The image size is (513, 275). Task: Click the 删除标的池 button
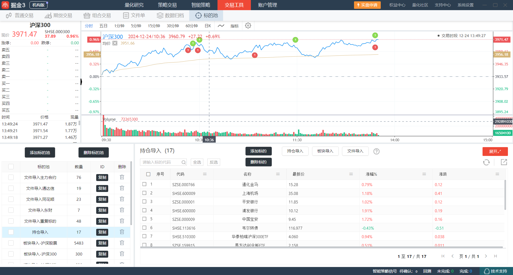(94, 152)
